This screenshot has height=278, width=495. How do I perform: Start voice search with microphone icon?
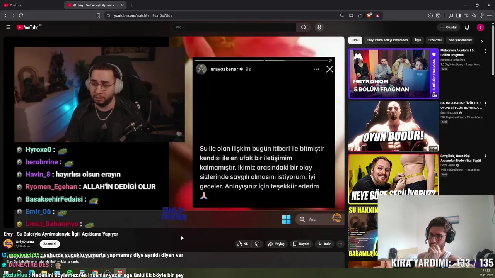(319, 27)
